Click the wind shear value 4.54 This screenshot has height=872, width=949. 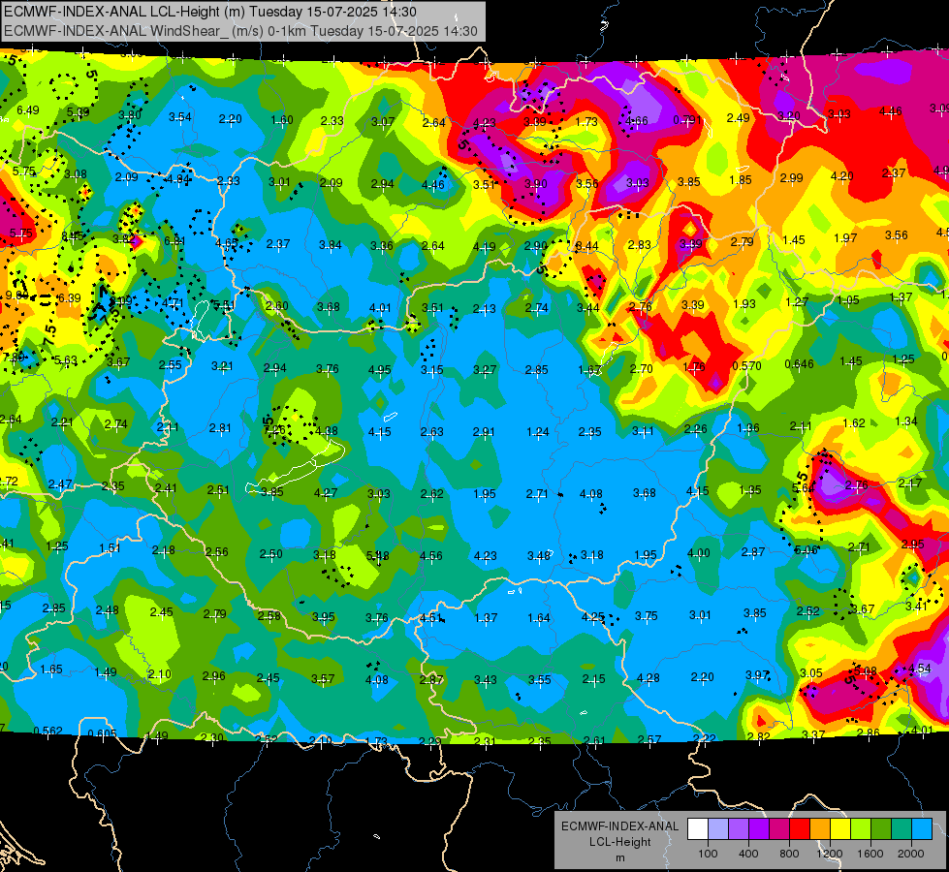pos(919,669)
